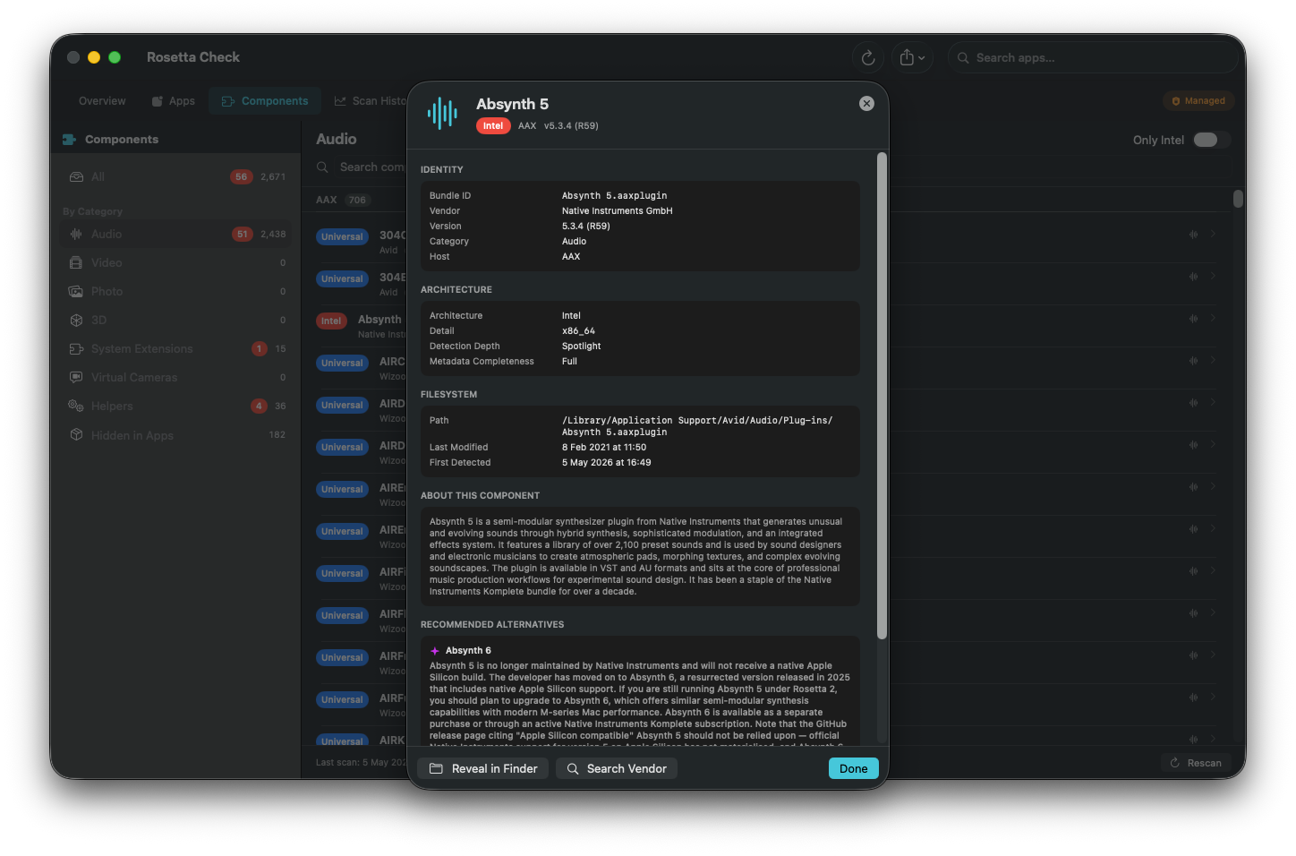This screenshot has height=856, width=1296.
Task: Click the First Detected date 5 May 2026
Action: (x=606, y=463)
